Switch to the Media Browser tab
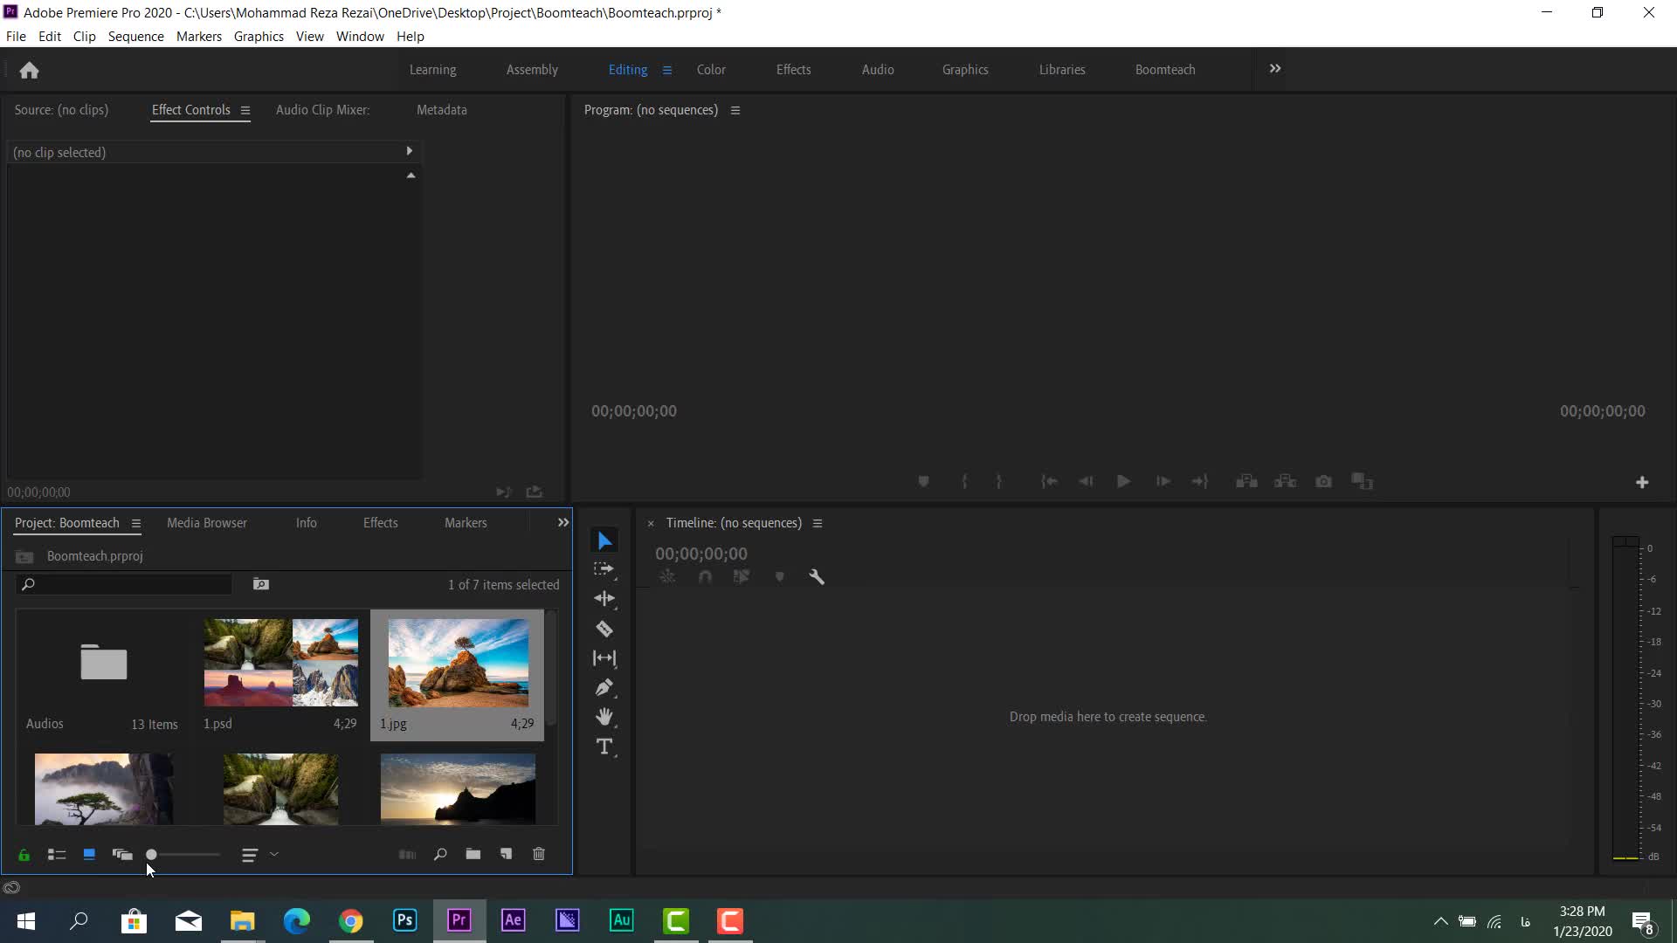Screen dimensions: 1677x943 (x=206, y=523)
